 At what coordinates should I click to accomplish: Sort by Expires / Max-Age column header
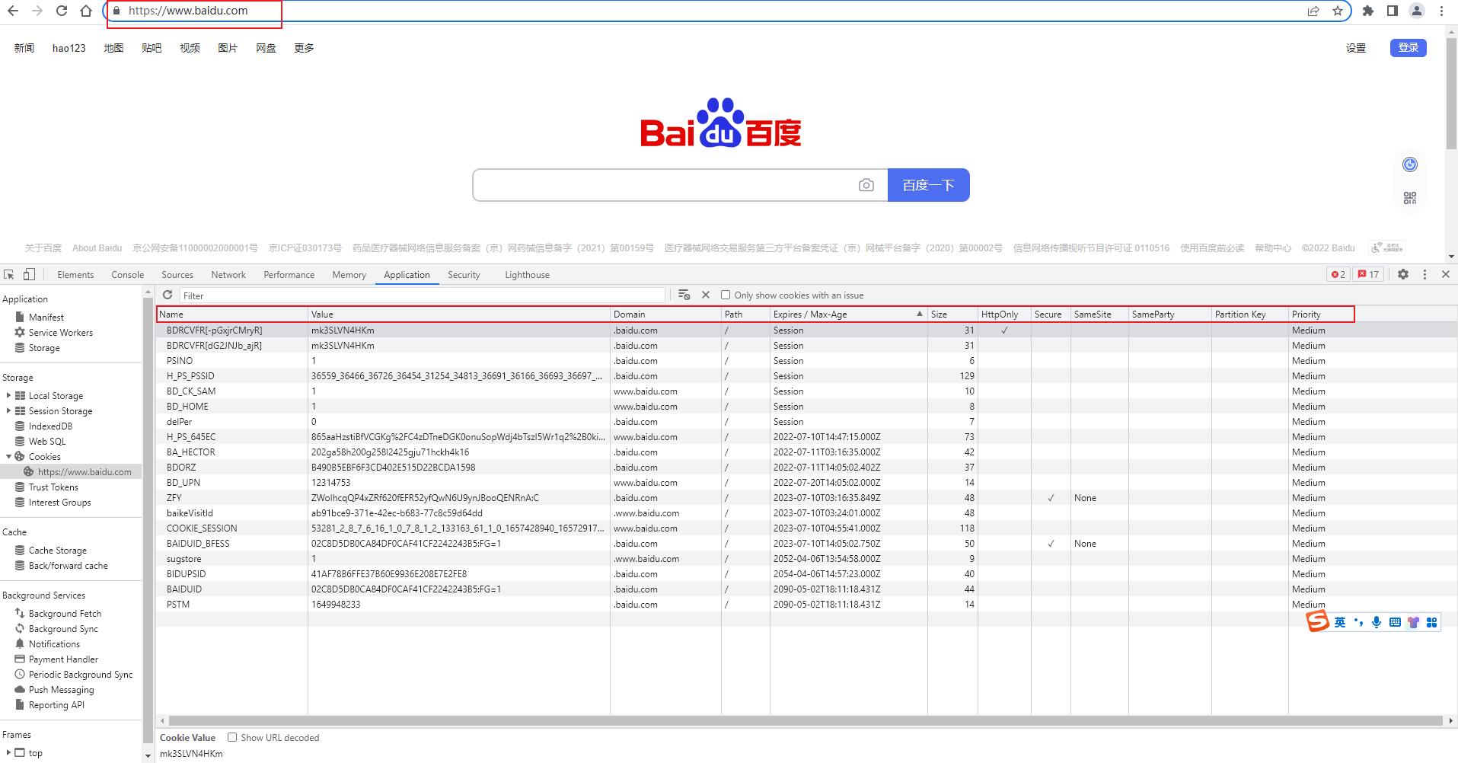point(848,314)
